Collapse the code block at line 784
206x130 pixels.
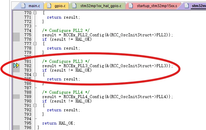pyautogui.click(x=35, y=74)
